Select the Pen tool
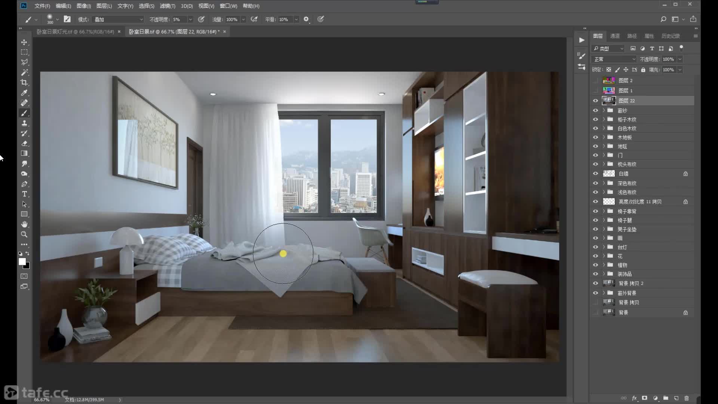 24,184
